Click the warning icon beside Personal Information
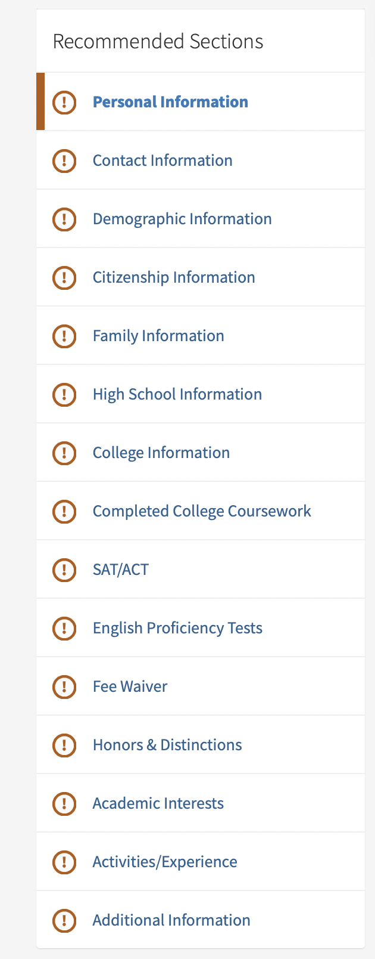Viewport: 375px width, 959px height. (x=64, y=102)
